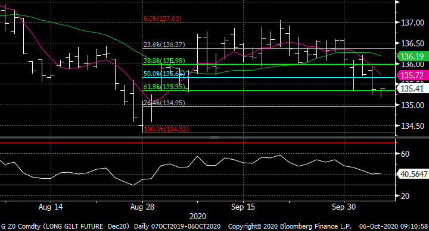Click the 61.8%(135.35) retracement label
The height and width of the screenshot is (231, 429).
click(x=164, y=87)
